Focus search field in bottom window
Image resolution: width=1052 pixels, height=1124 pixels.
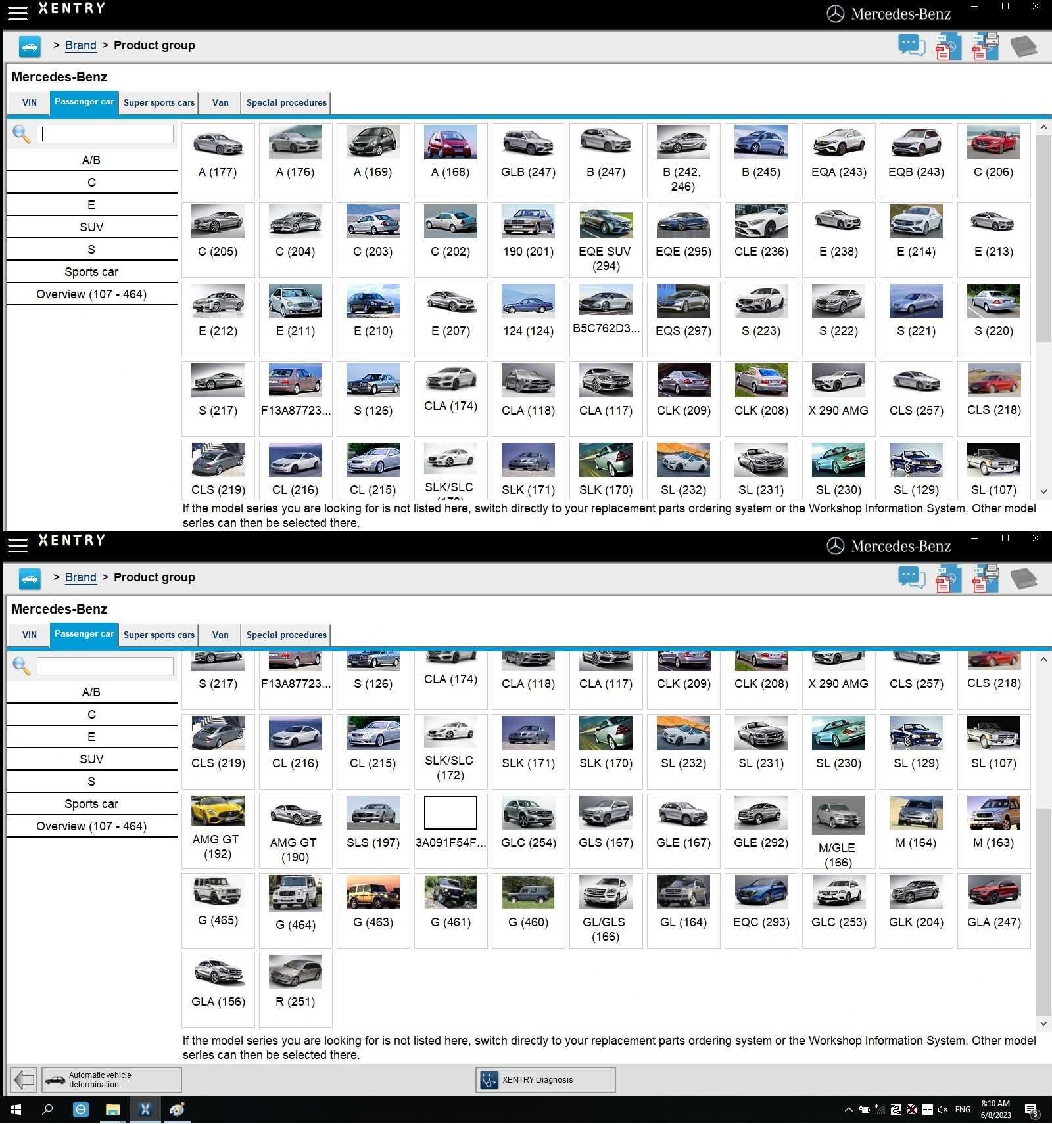pos(105,666)
